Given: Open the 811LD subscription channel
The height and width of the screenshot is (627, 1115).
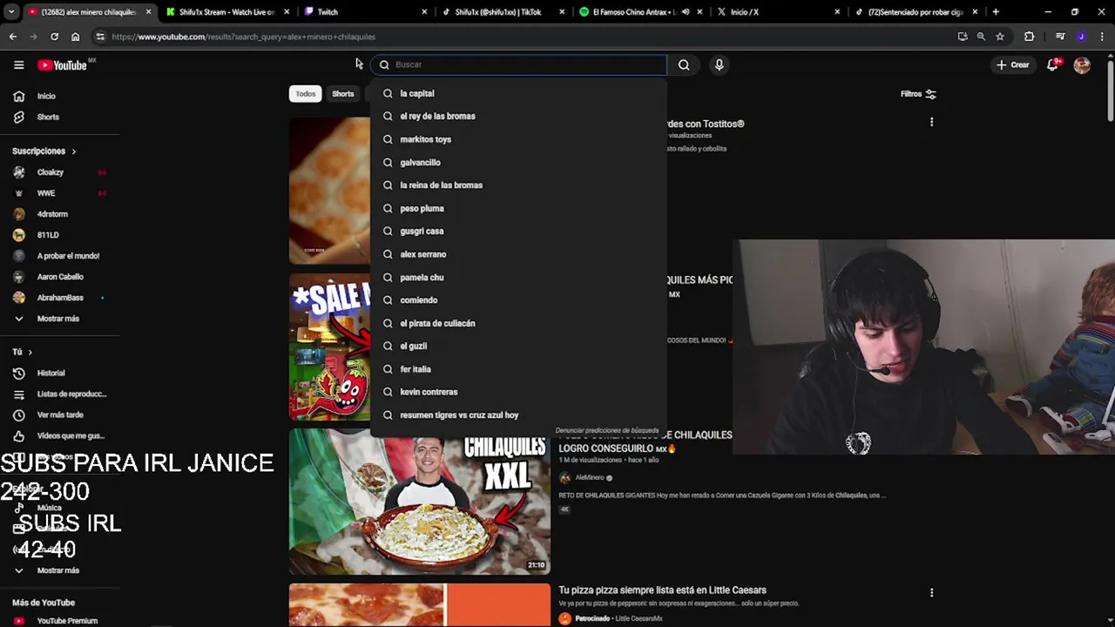Looking at the screenshot, I should (x=48, y=235).
